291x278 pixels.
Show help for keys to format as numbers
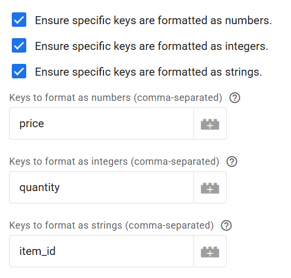[x=235, y=98]
